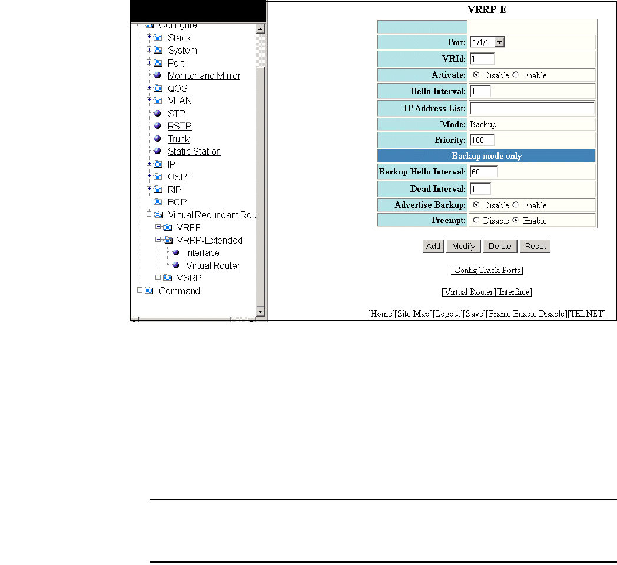
Task: Click the IP folder icon
Action: pyautogui.click(x=158, y=164)
